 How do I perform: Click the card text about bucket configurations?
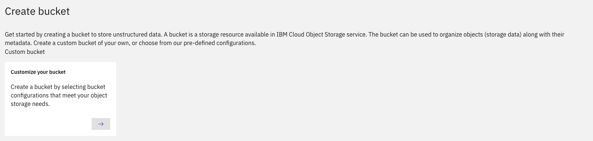59,95
